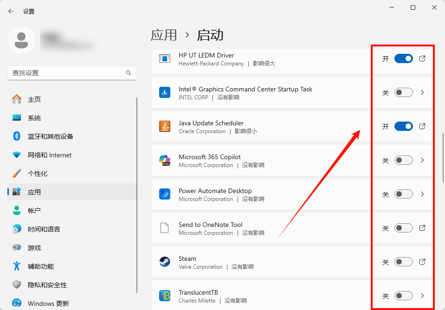Enable Steam at startup

click(404, 262)
